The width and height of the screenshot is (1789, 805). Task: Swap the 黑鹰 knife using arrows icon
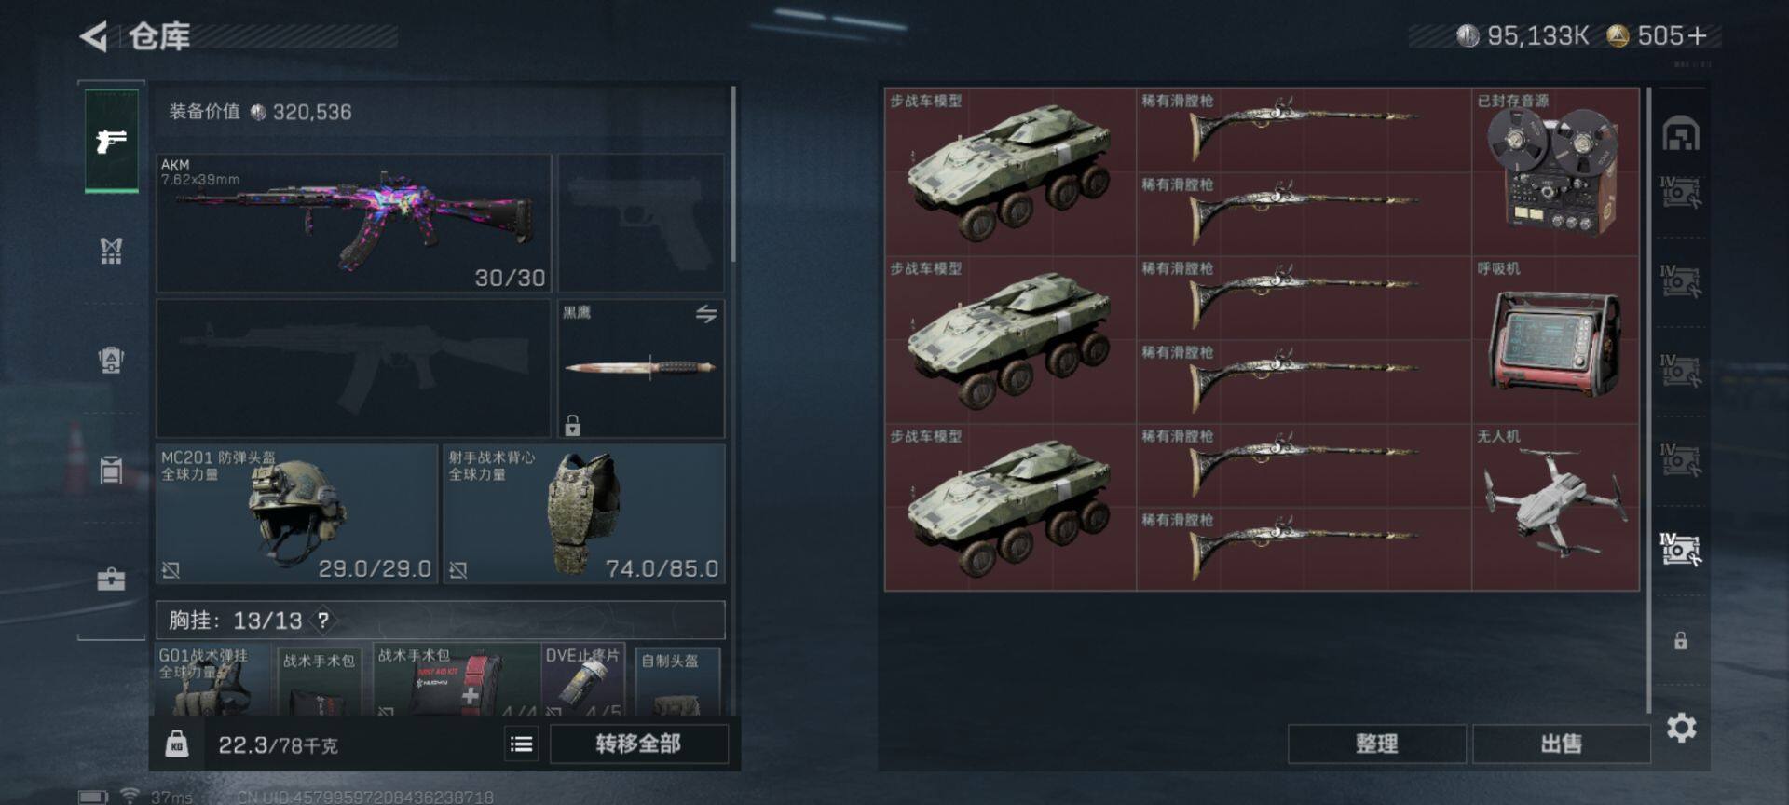706,314
